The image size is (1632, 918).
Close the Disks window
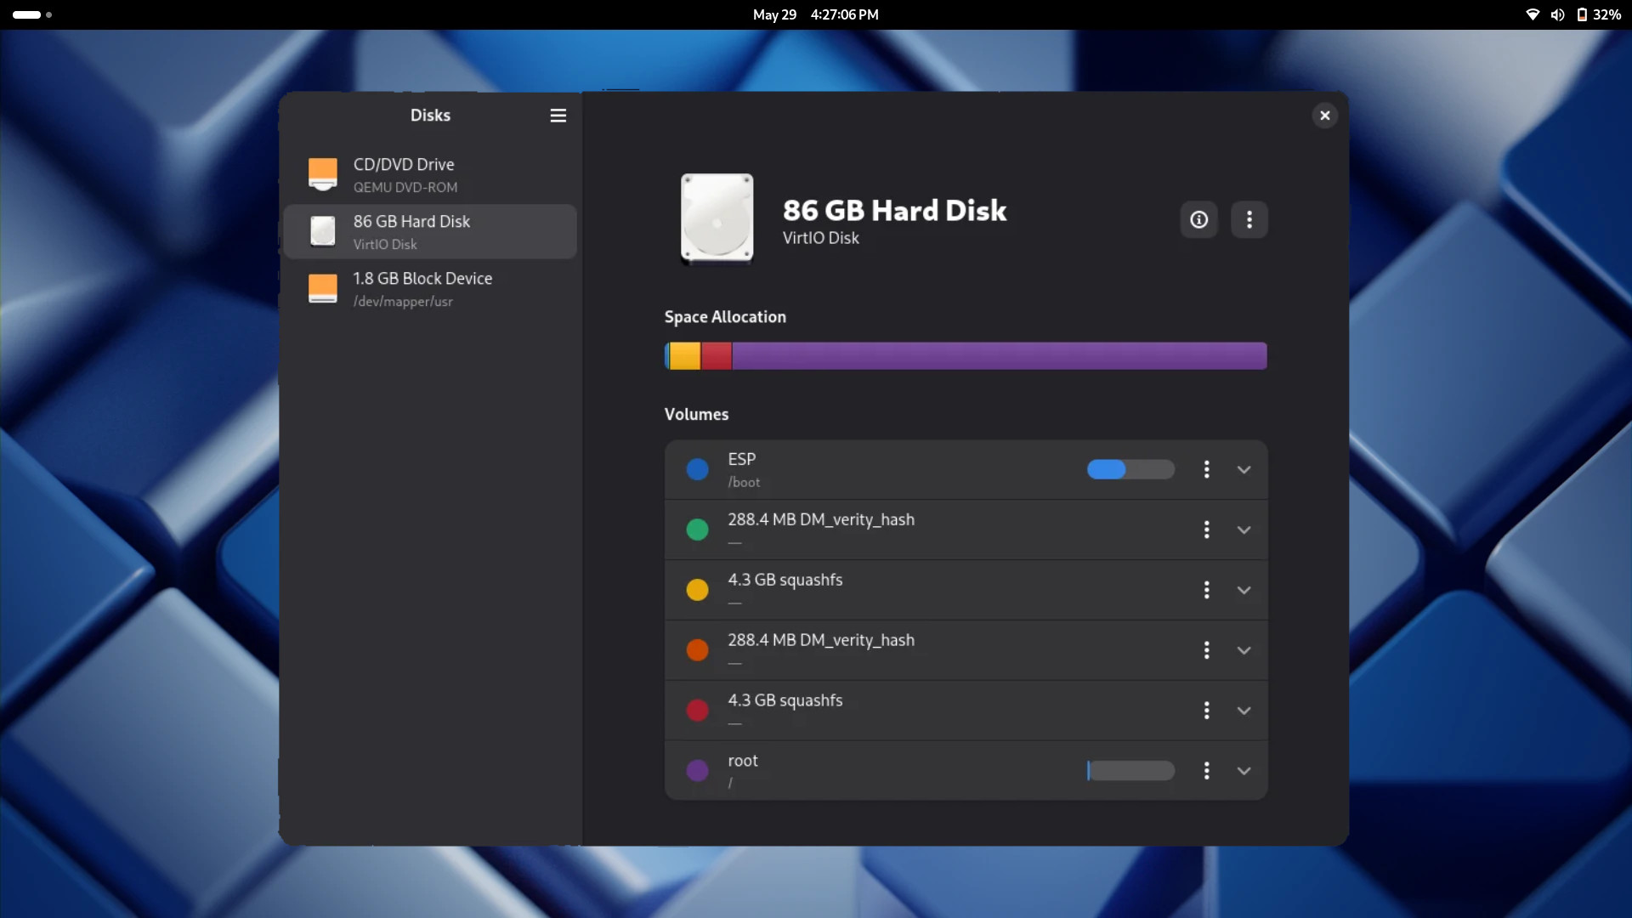click(x=1324, y=116)
